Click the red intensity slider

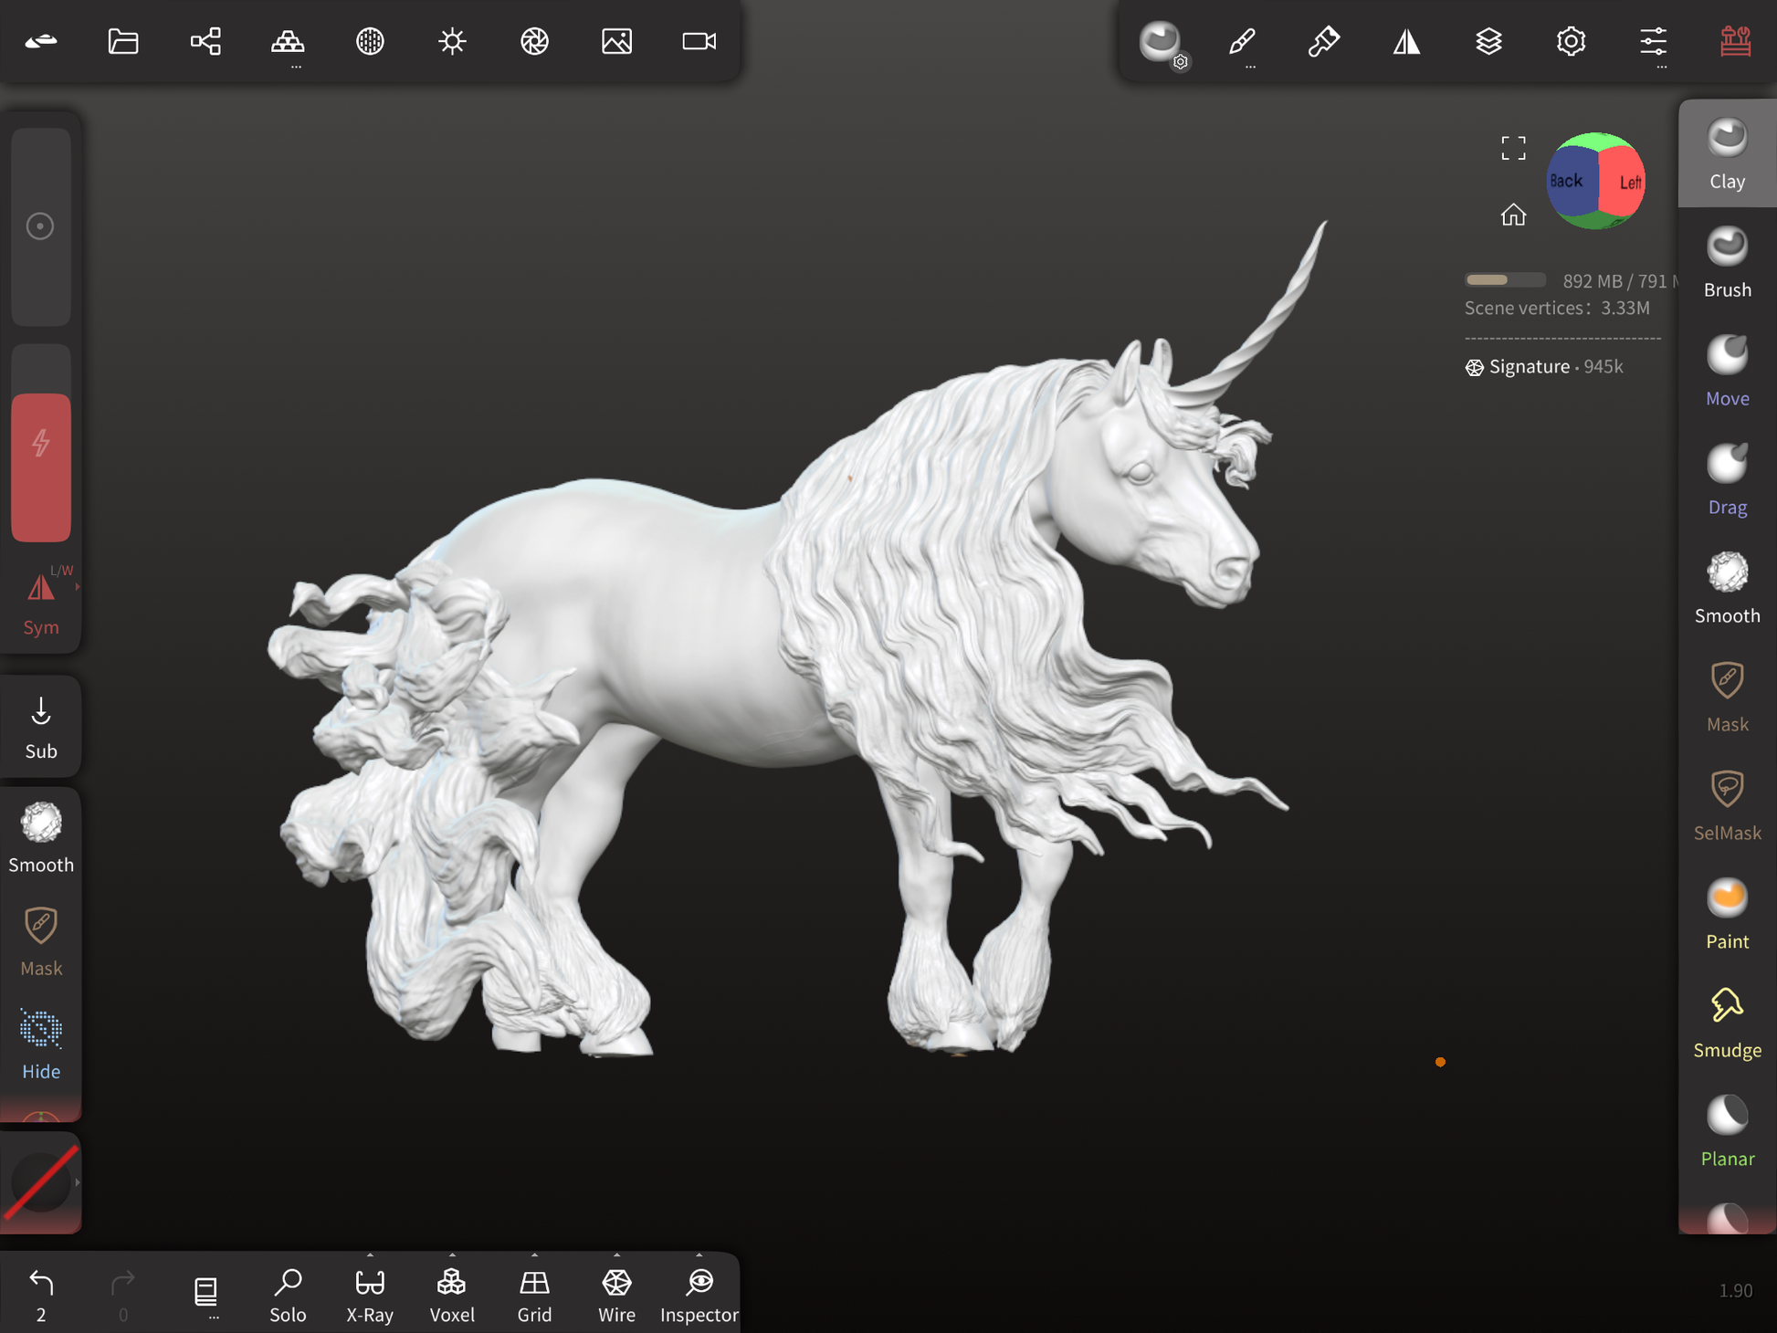41,466
